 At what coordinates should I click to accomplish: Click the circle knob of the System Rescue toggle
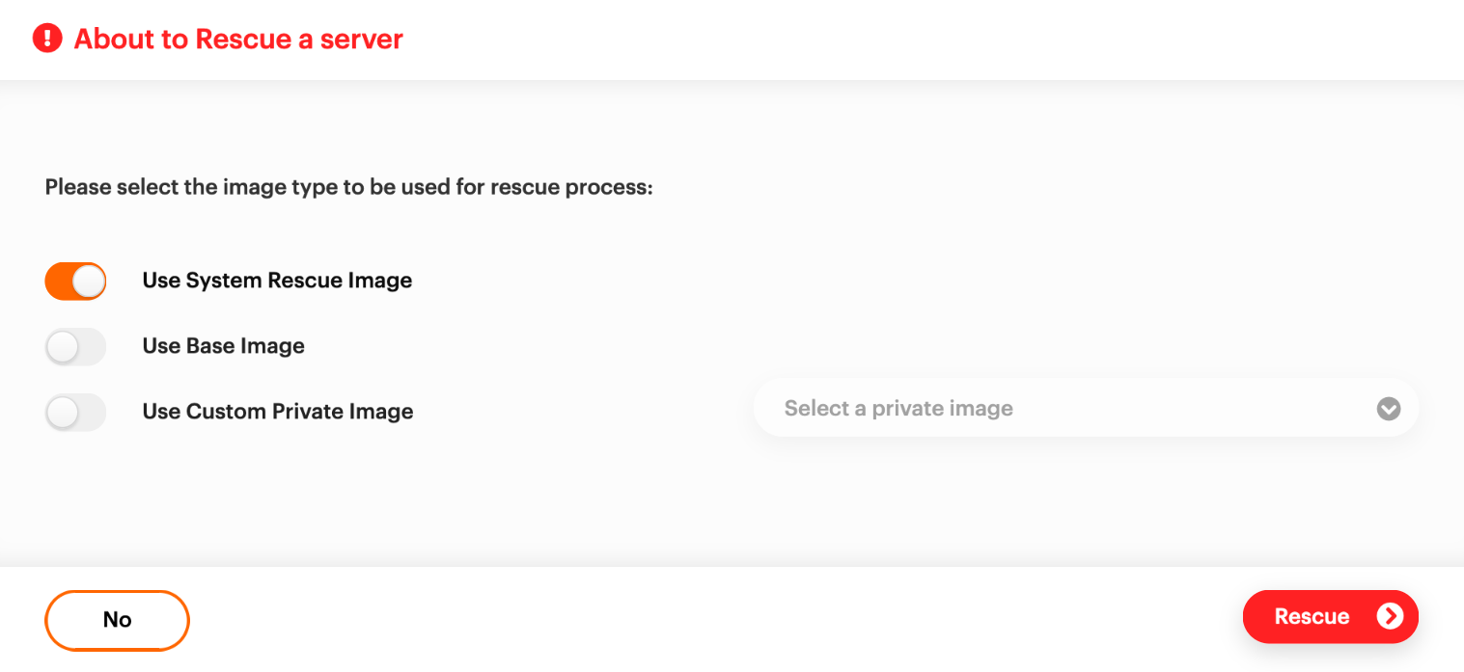pyautogui.click(x=89, y=281)
